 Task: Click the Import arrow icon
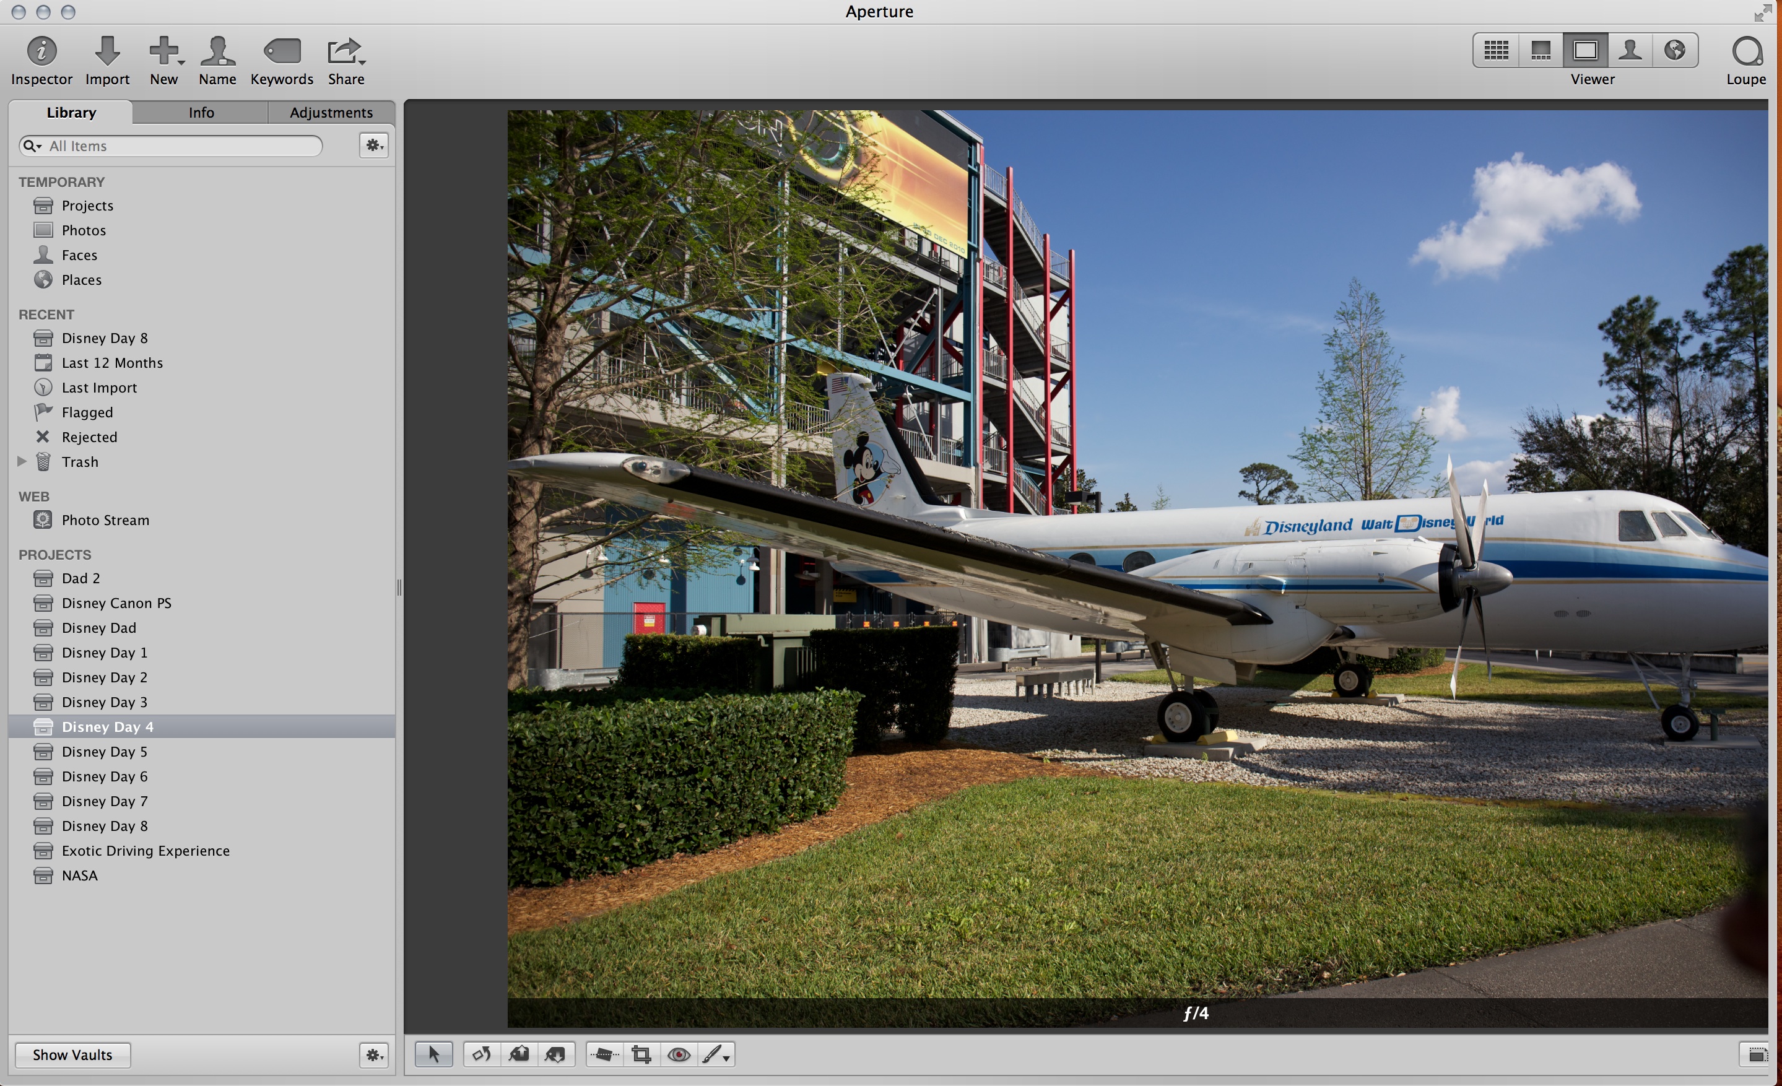click(x=107, y=52)
